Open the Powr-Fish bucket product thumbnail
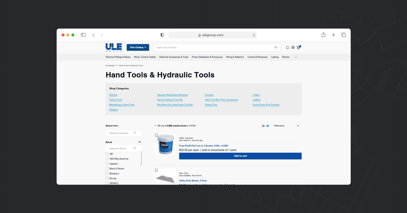407x213 pixels. pos(165,144)
